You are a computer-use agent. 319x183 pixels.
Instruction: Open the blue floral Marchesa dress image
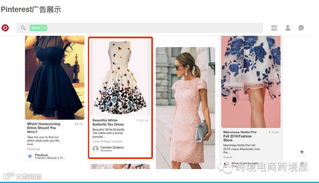[251, 82]
